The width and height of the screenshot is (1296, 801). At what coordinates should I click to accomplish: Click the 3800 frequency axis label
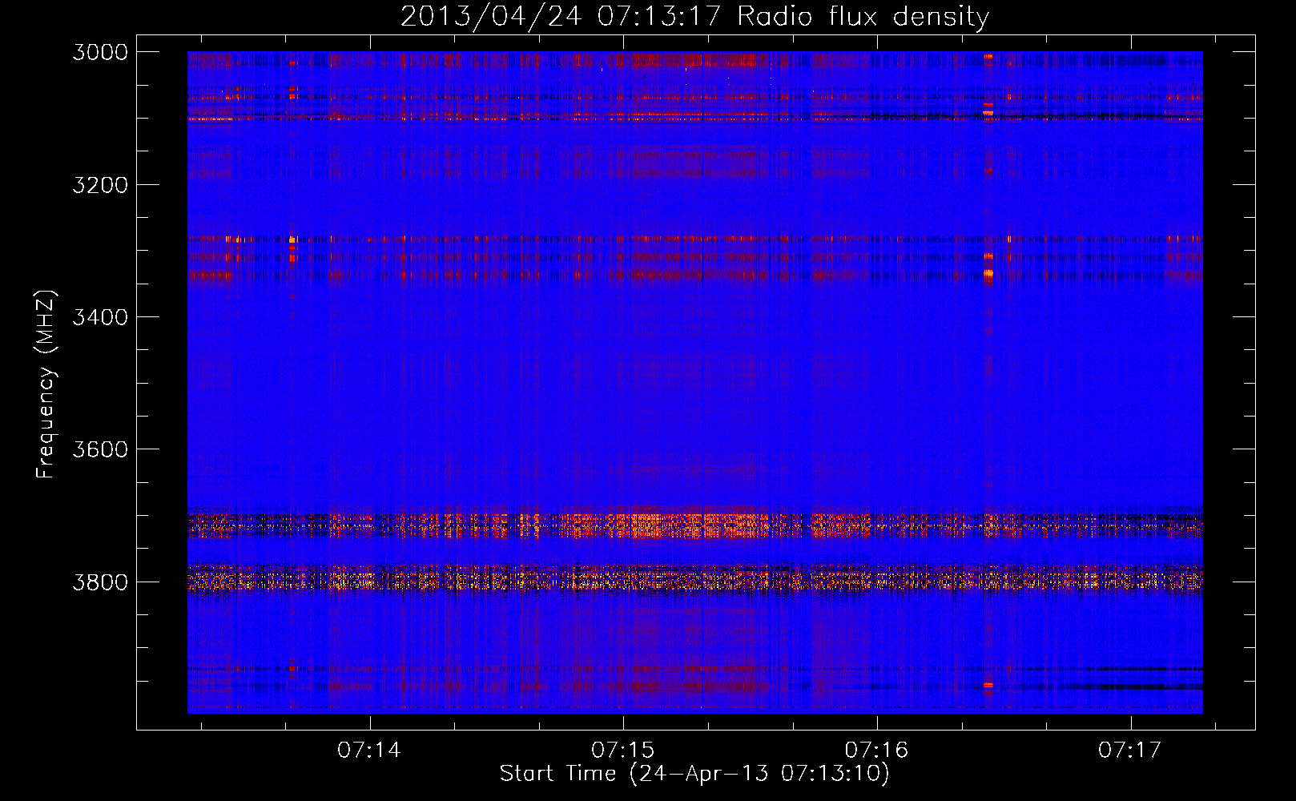(x=100, y=582)
